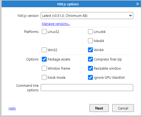
Task: Open the NW.js version dropdown list
Action: pos(87,16)
